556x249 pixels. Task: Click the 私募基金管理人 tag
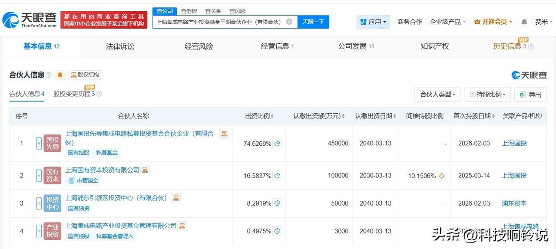(x=115, y=236)
